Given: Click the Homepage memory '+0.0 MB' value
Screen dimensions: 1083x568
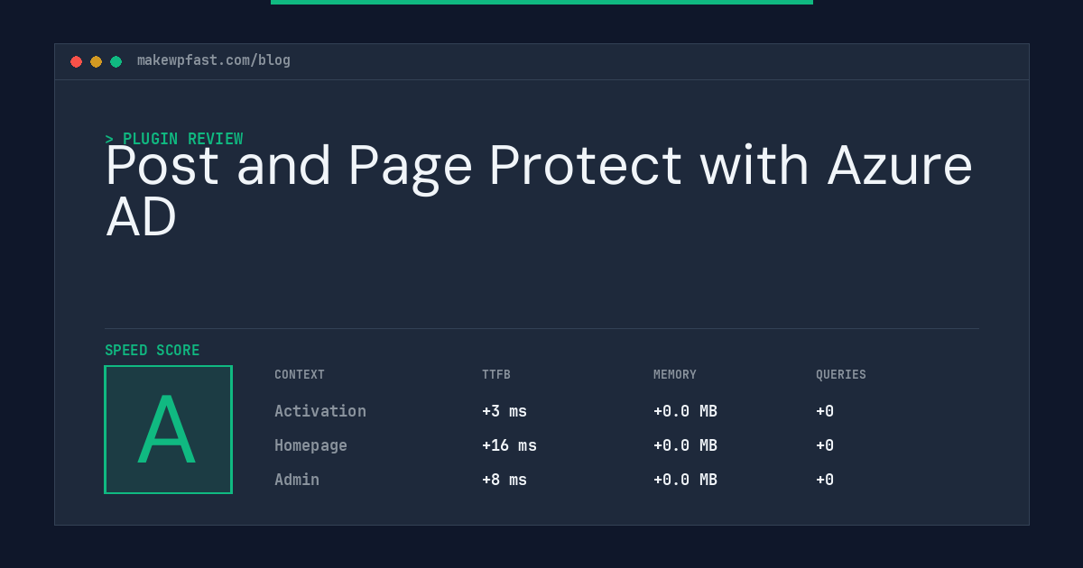Looking at the screenshot, I should pyautogui.click(x=685, y=445).
